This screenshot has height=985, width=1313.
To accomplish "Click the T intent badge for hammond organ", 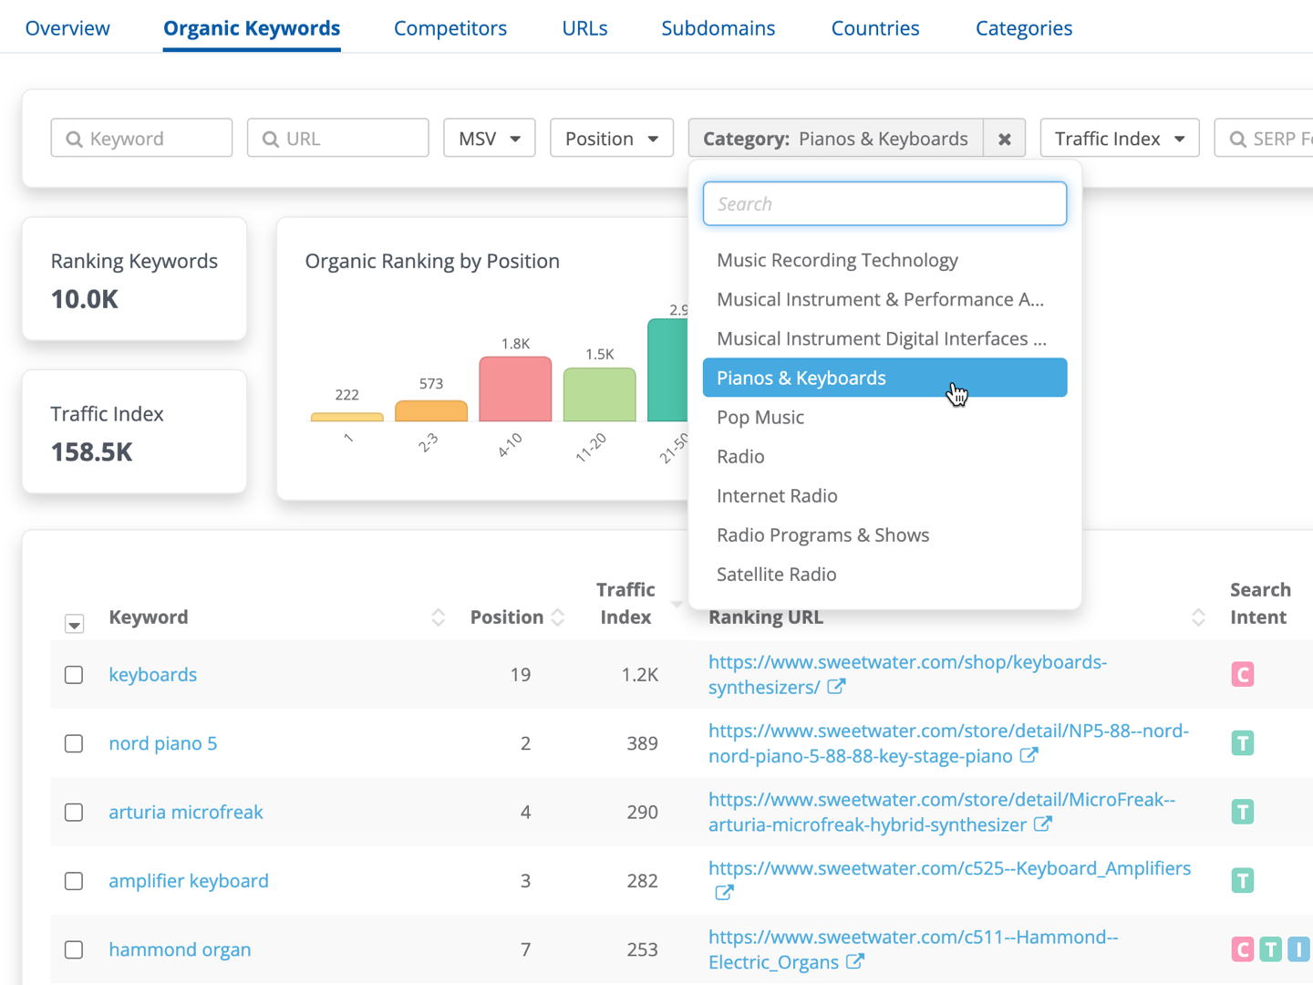I will pos(1270,949).
